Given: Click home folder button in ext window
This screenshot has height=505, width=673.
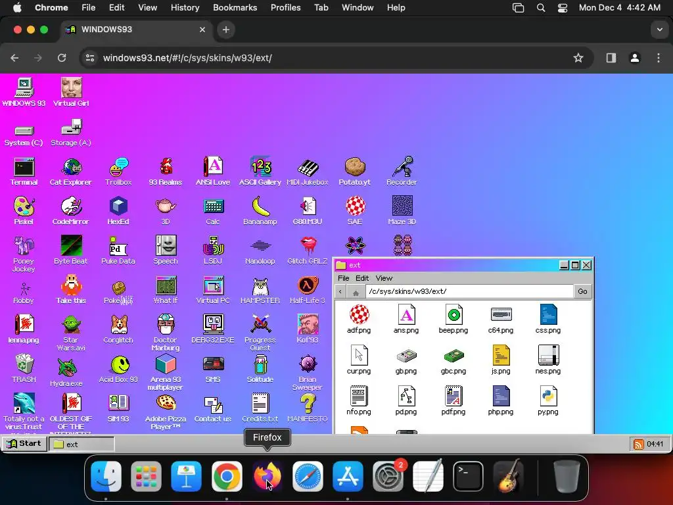Looking at the screenshot, I should click(356, 291).
